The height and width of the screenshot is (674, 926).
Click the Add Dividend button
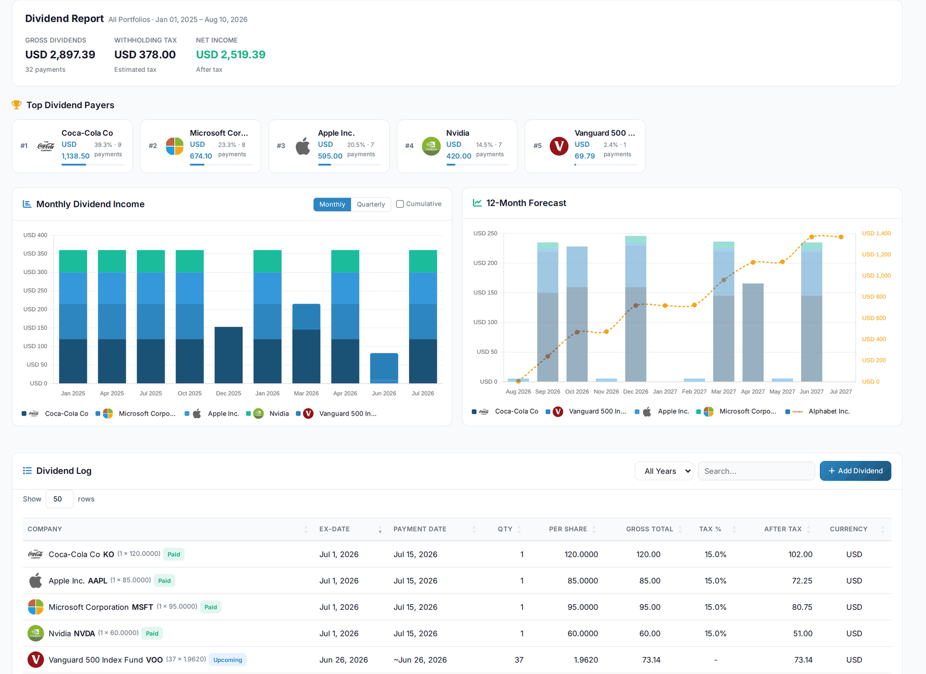point(855,471)
